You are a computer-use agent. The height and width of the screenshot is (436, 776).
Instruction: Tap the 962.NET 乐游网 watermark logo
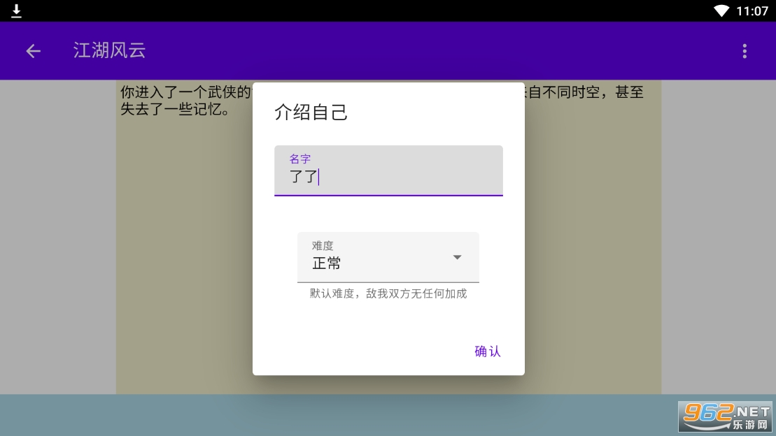coord(725,417)
